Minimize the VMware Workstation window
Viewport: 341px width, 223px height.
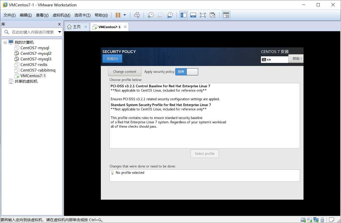(304, 5)
